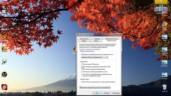Image resolution: width=171 pixels, height=96 pixels.
Task: Open image file starting with _Ufn7uDA
Action: click(x=165, y=75)
